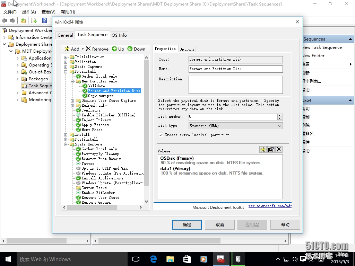This screenshot has width=355, height=266.
Task: Select the OSDisk (Primary) volume entry
Action: click(210, 160)
